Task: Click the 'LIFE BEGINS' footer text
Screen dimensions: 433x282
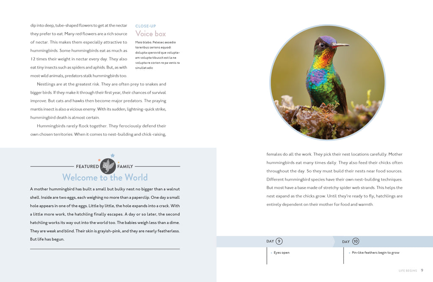Action: pos(408,271)
